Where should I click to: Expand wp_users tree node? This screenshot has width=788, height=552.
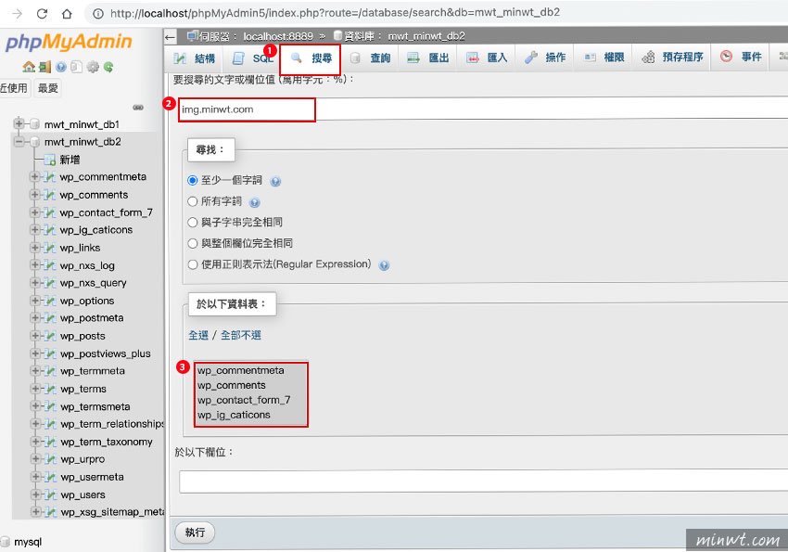(34, 494)
